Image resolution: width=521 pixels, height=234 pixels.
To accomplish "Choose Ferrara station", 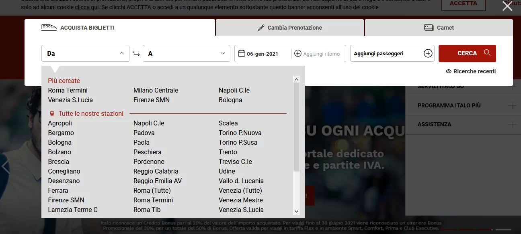I will (x=58, y=190).
